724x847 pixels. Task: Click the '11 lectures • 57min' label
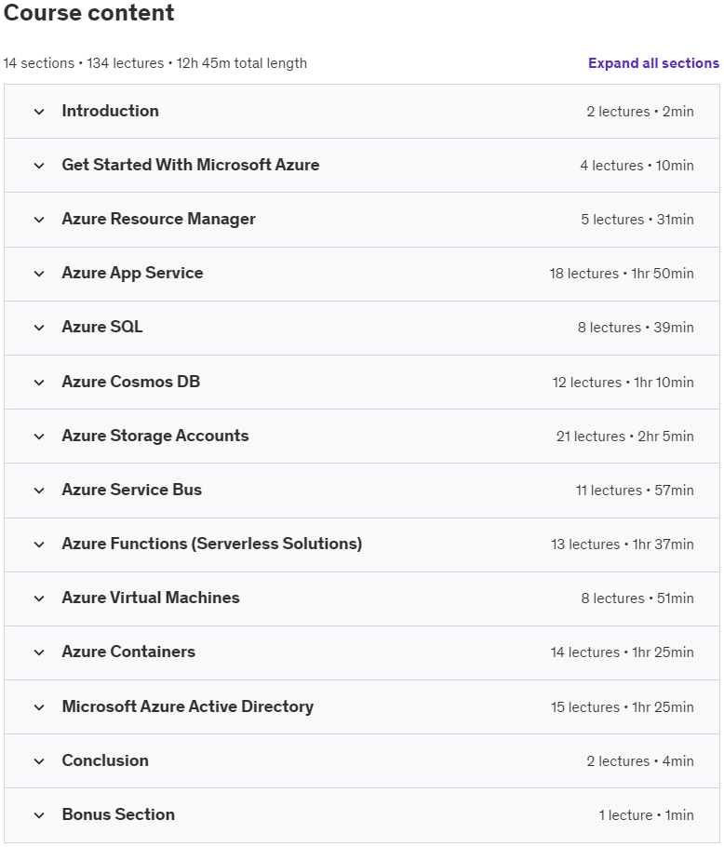[635, 491]
